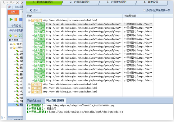Click the 小程序二维码 preview URL line
The height and width of the screenshot is (122, 174).
tap(75, 112)
